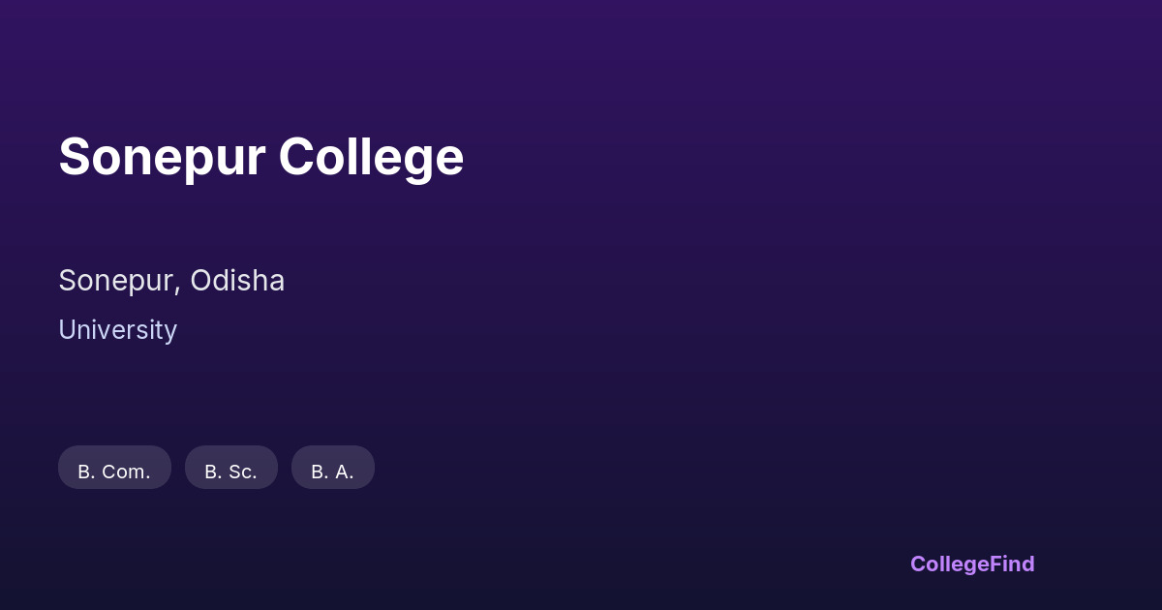Open the CollegeFind brand logo
Viewport: 1162px width, 610px height.
971,564
